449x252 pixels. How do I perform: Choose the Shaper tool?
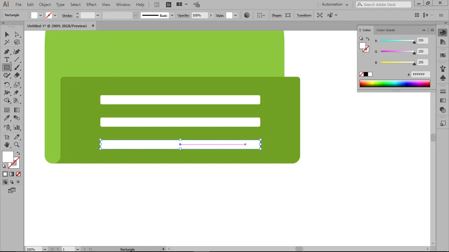pos(7,76)
